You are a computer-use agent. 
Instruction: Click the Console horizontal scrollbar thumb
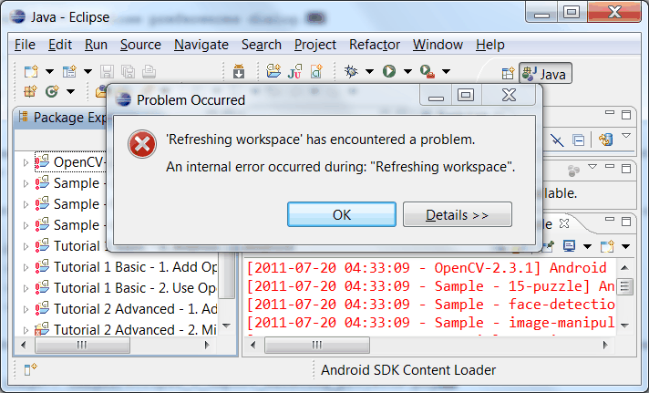click(317, 345)
